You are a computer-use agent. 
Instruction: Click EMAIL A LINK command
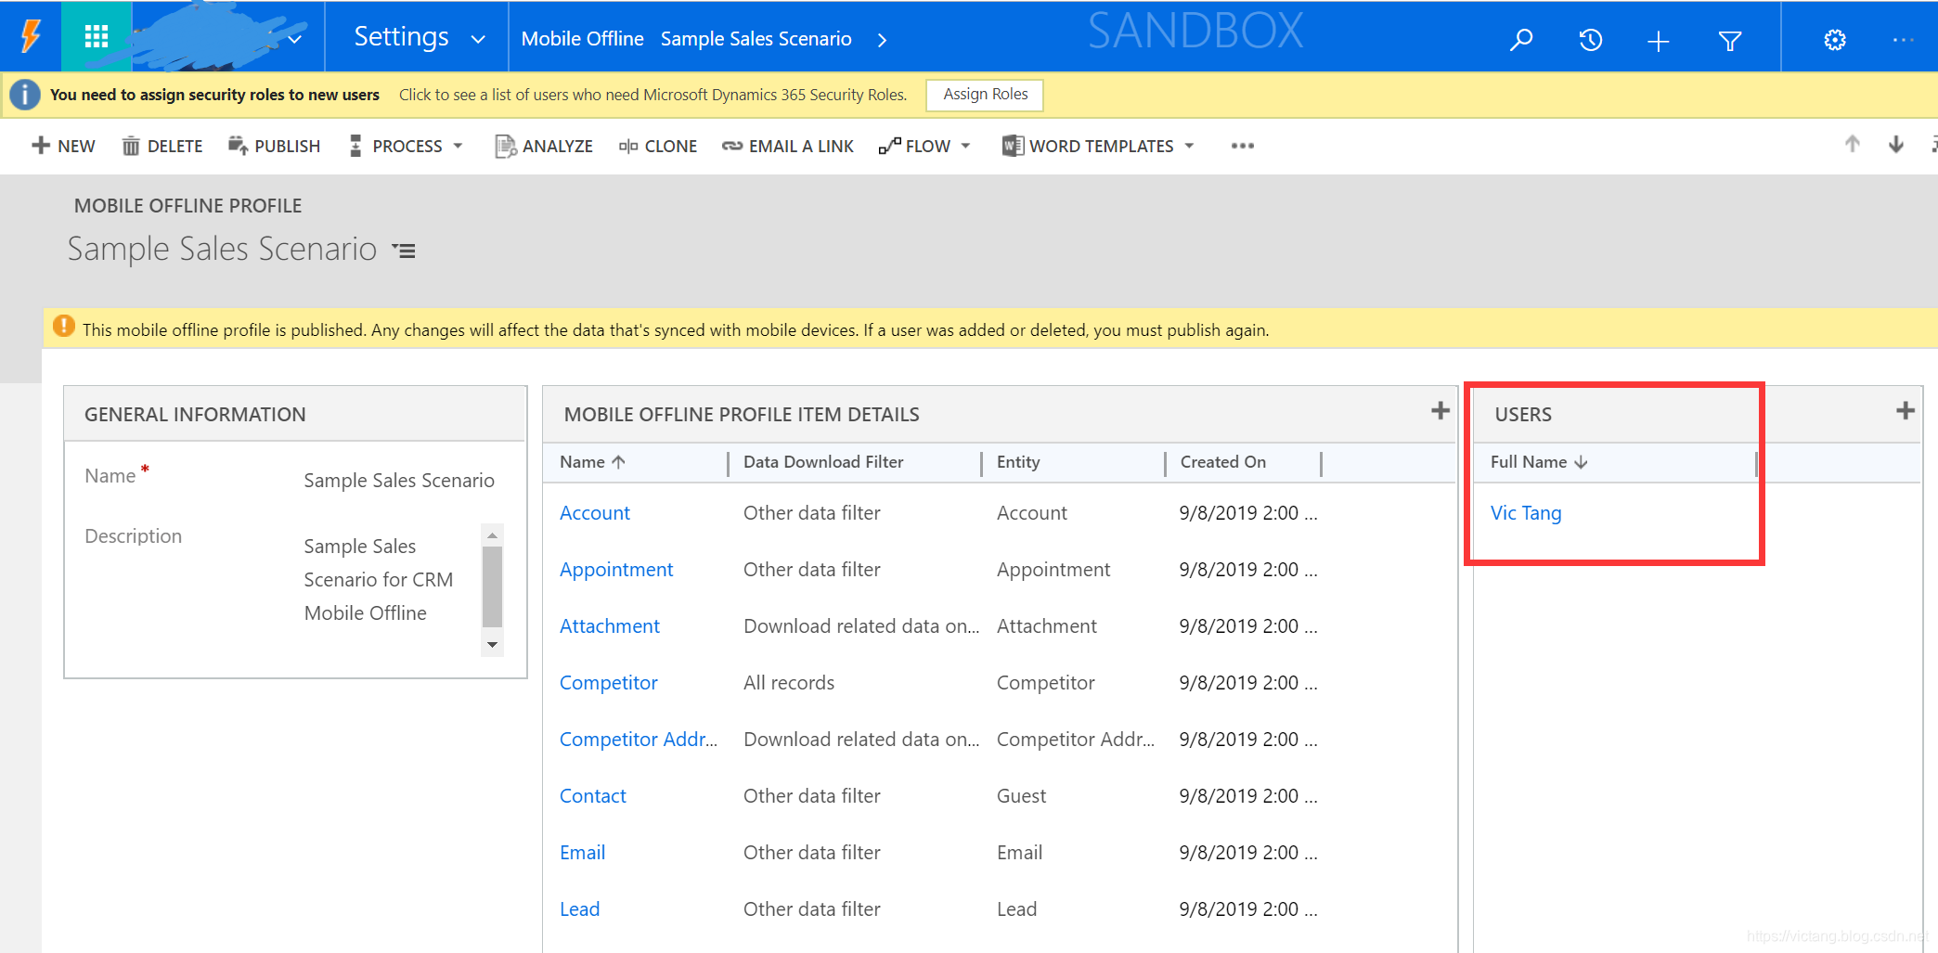(788, 146)
